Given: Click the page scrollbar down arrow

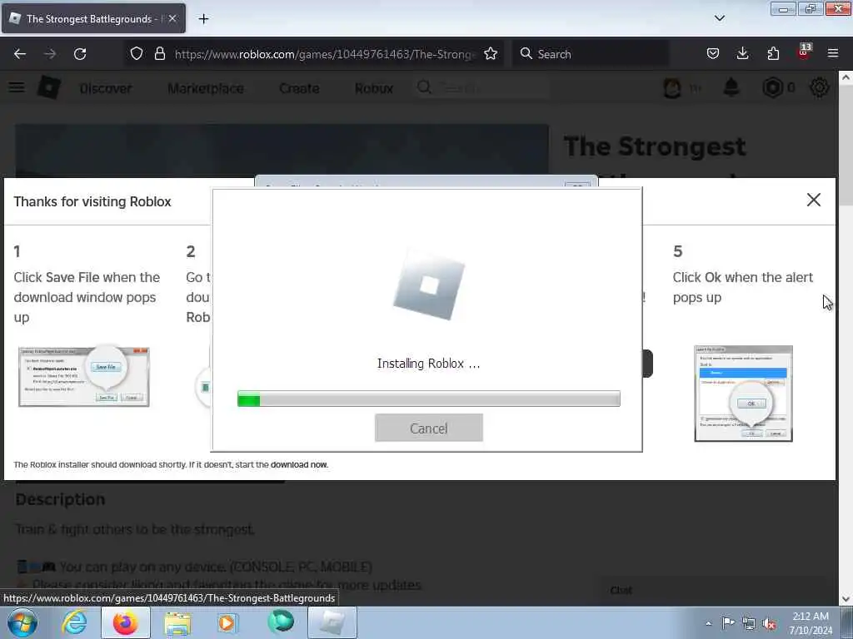Looking at the screenshot, I should pos(846,599).
